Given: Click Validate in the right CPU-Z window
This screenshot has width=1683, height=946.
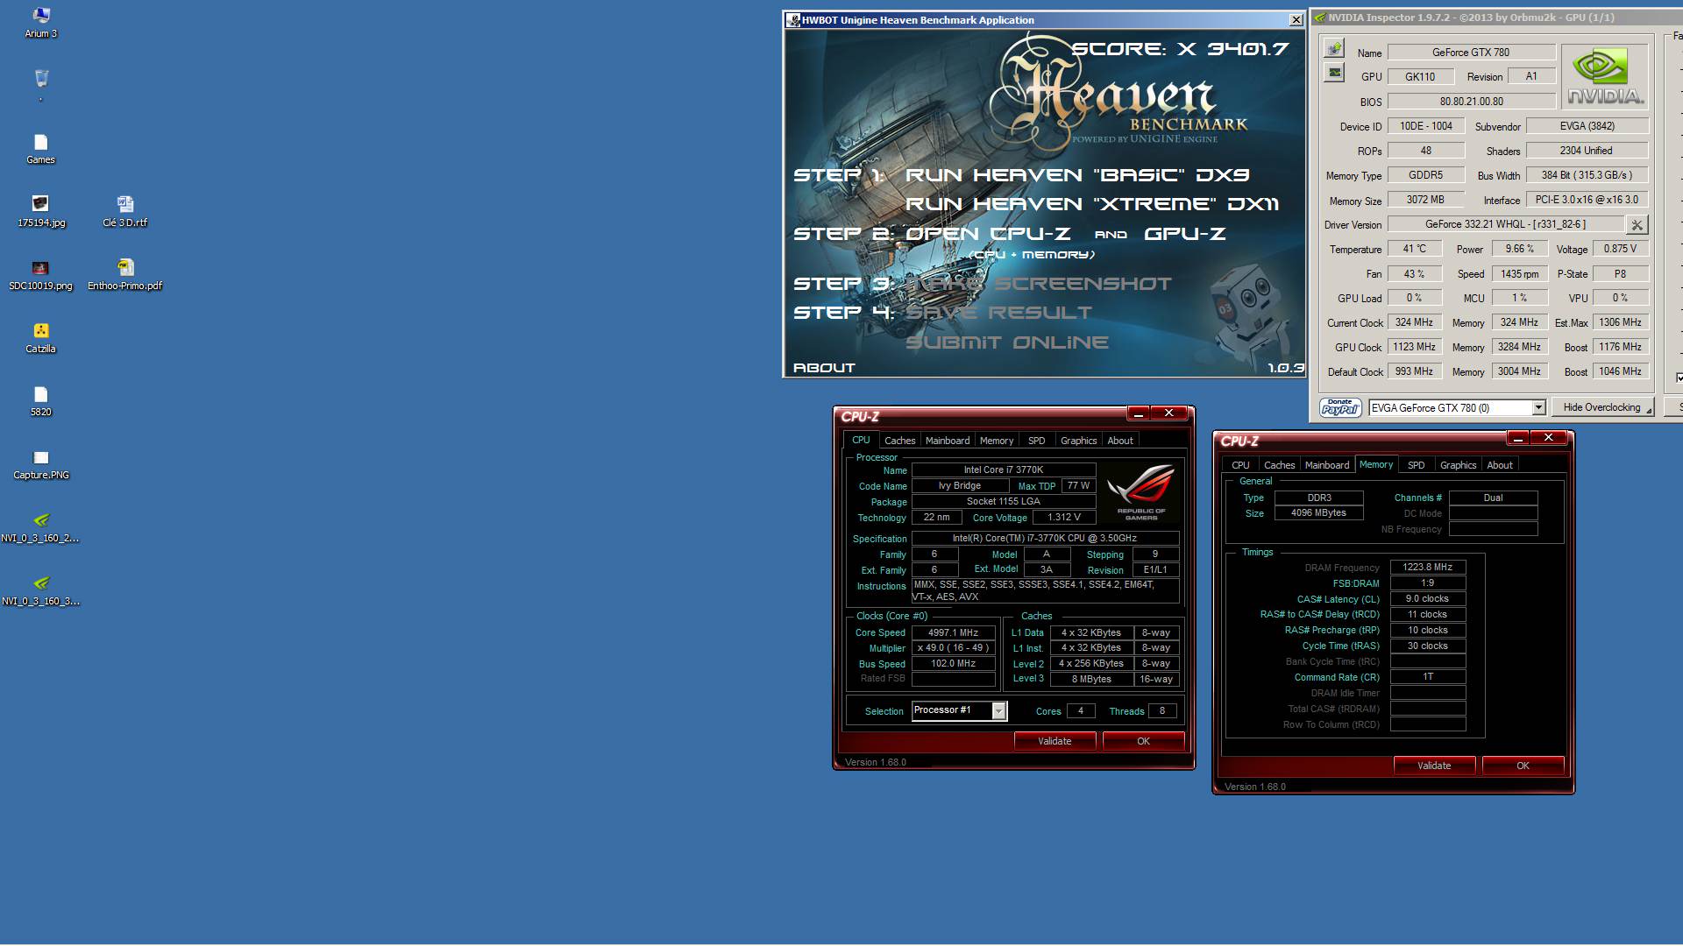Looking at the screenshot, I should pyautogui.click(x=1434, y=766).
